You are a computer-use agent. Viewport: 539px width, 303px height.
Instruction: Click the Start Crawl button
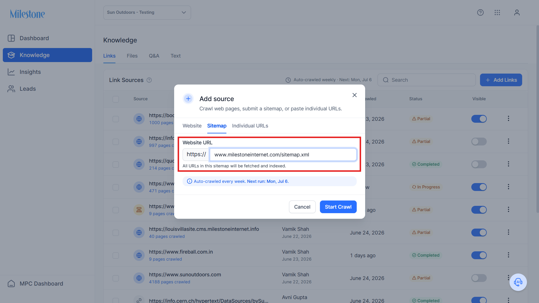(338, 207)
